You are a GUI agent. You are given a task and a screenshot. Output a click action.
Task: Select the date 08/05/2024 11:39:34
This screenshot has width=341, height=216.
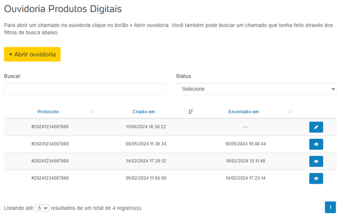click(146, 144)
